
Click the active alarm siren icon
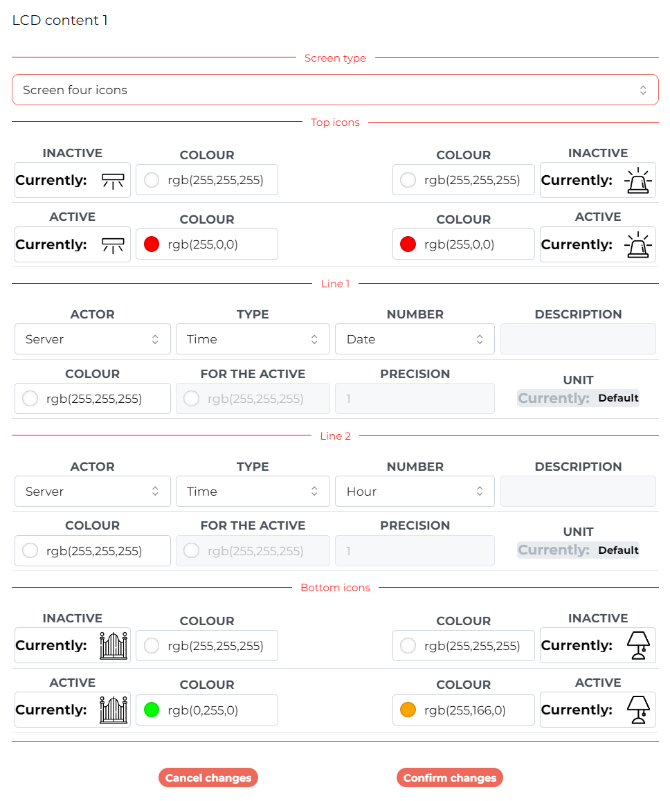(638, 244)
